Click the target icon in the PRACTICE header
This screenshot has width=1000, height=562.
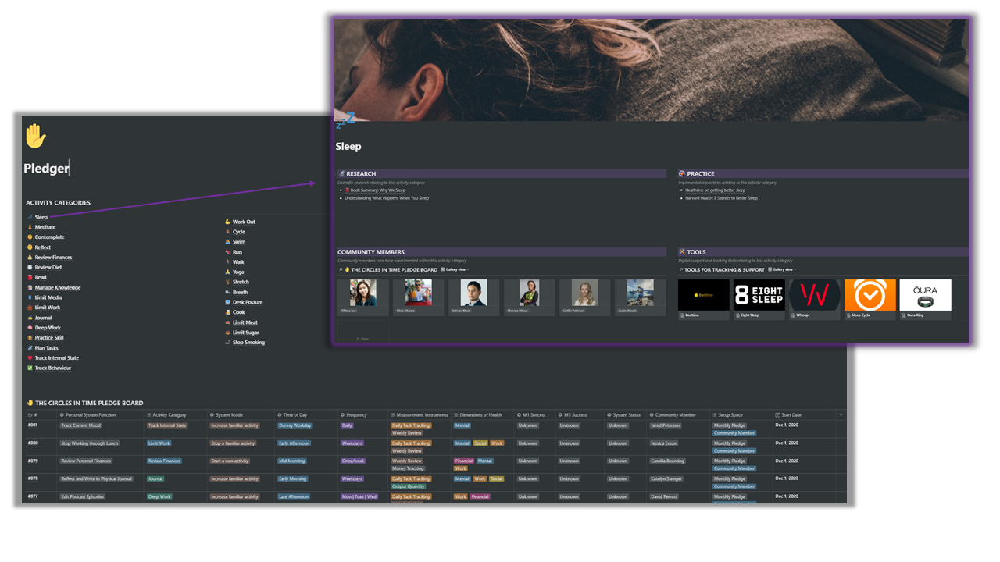point(682,173)
